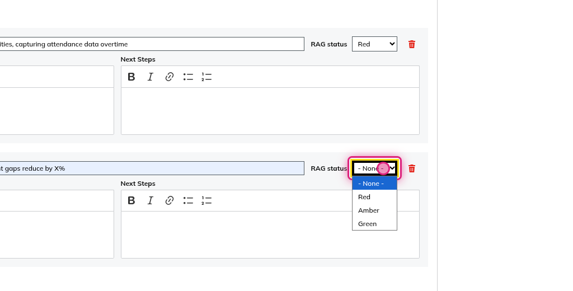Add bulleted list in the first Next Steps editor
Viewport: 573px width, 291px height.
[188, 77]
